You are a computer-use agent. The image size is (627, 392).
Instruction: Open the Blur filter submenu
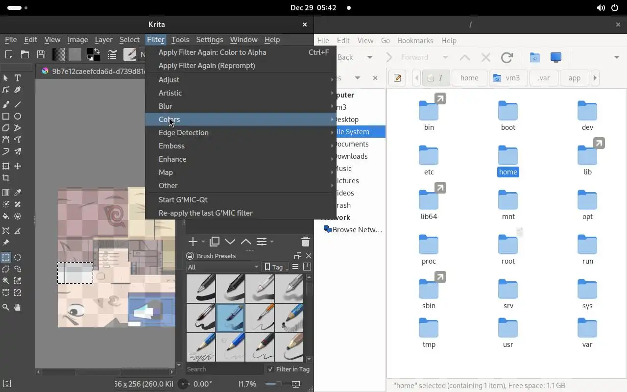click(241, 106)
